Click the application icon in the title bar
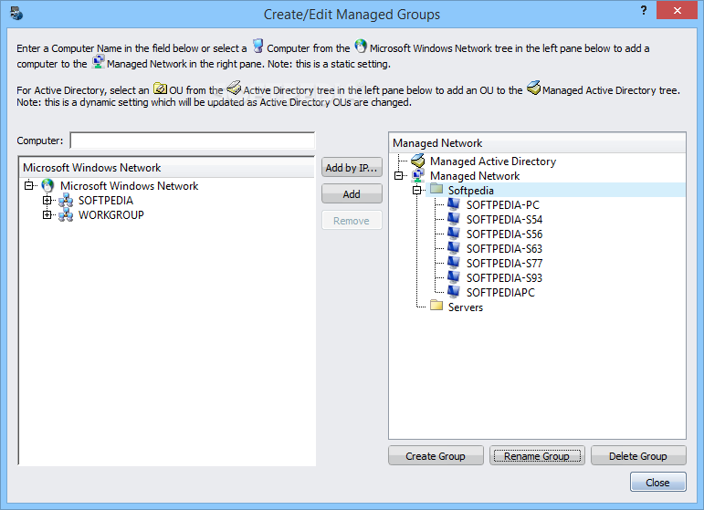 (x=16, y=14)
